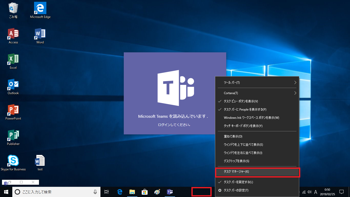Screen dimensions: 350x197
Task: Expand the Cortana(T) submenu
Action: coord(257,93)
